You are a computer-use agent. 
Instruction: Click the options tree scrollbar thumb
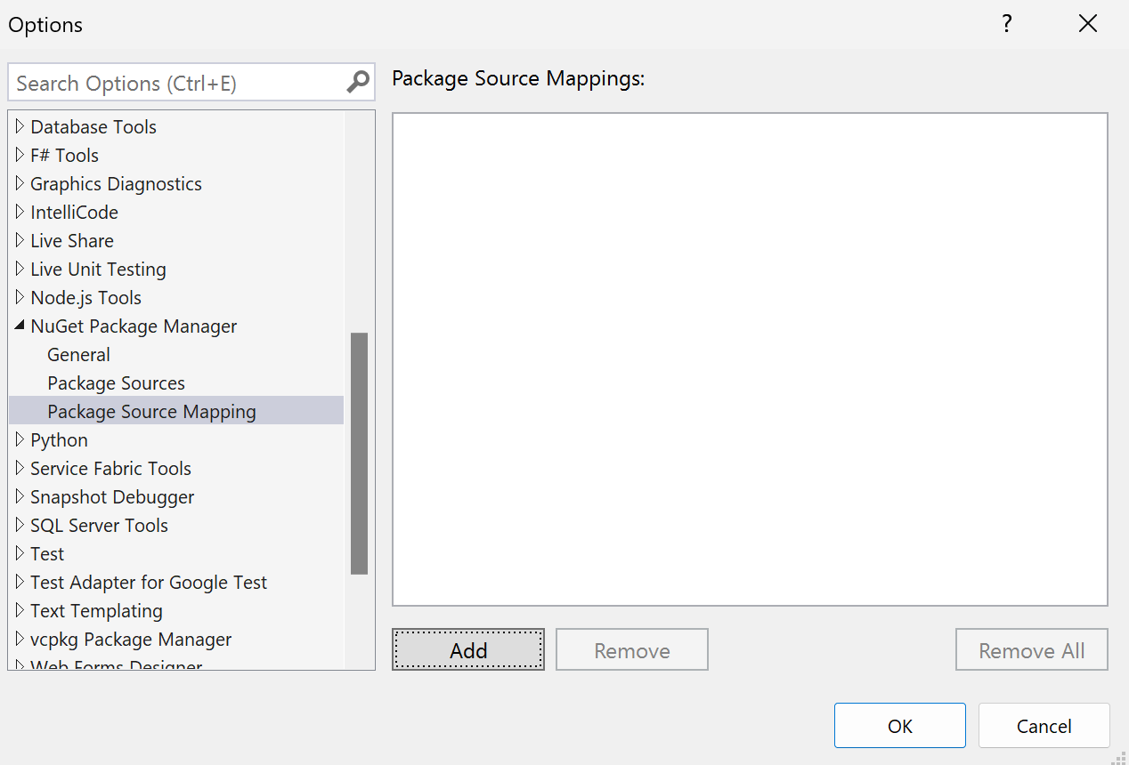(x=359, y=454)
